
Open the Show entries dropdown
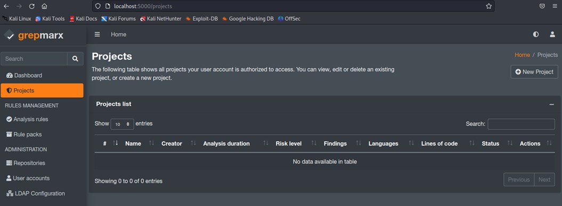click(122, 124)
